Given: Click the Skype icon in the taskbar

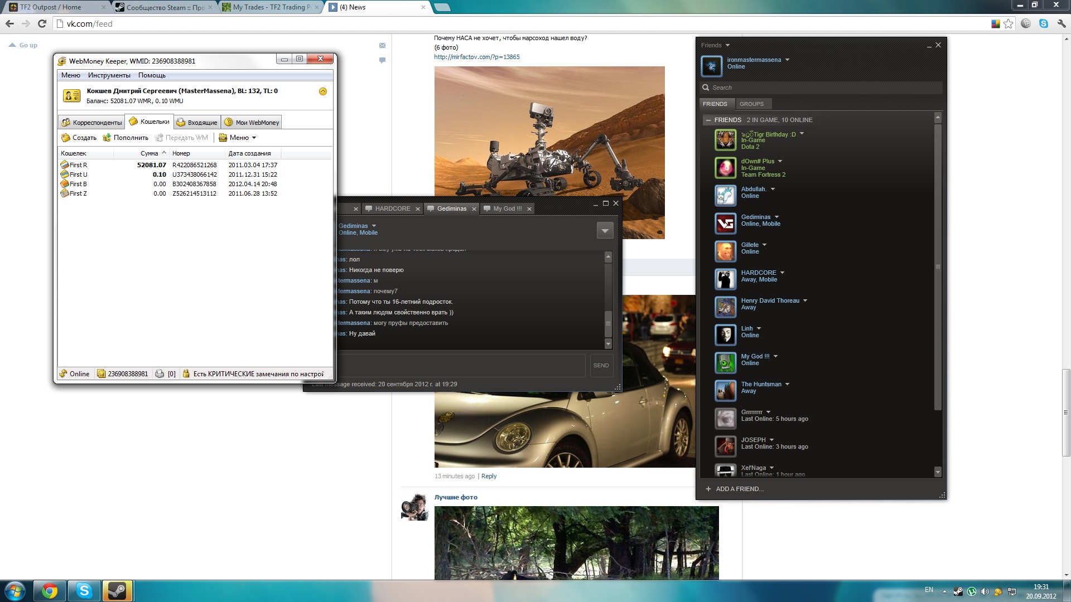Looking at the screenshot, I should (84, 590).
